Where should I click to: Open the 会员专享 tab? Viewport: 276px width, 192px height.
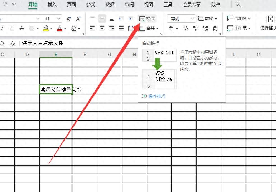[192, 4]
